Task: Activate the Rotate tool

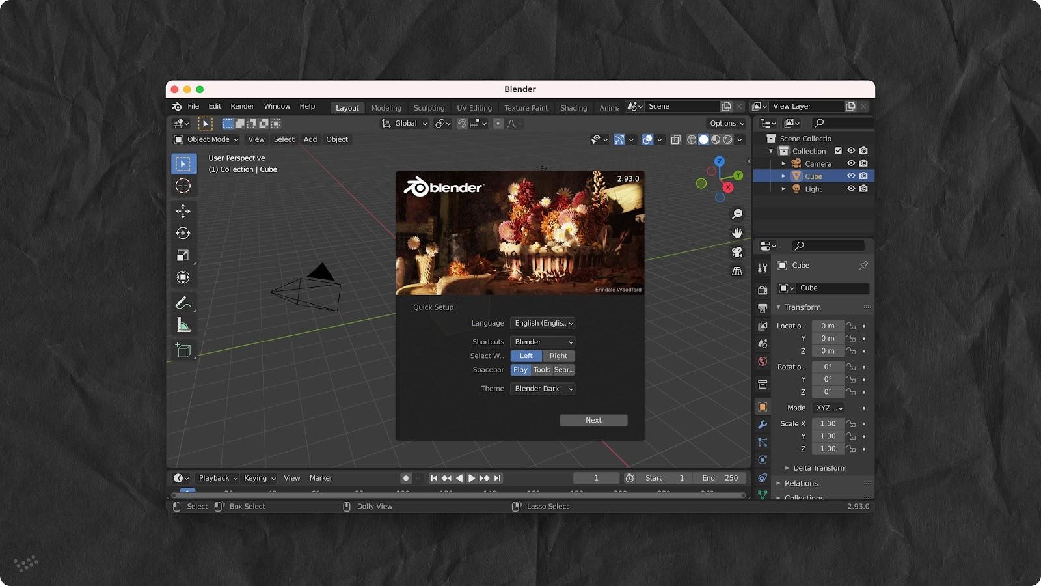Action: coord(183,233)
